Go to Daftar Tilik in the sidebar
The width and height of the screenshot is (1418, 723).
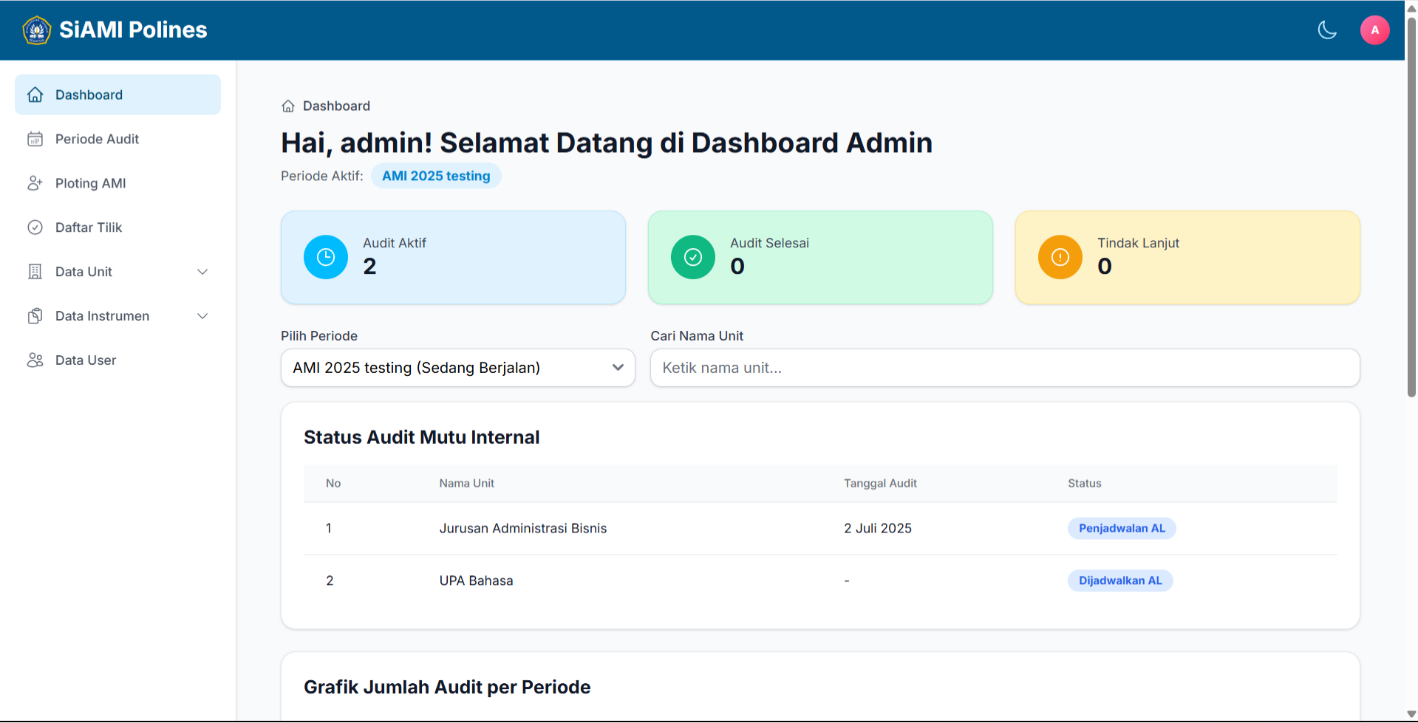pyautogui.click(x=89, y=227)
